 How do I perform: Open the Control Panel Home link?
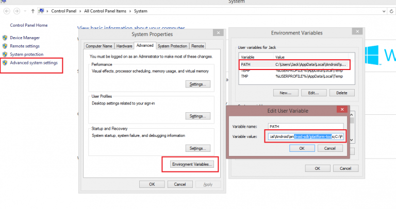[29, 25]
